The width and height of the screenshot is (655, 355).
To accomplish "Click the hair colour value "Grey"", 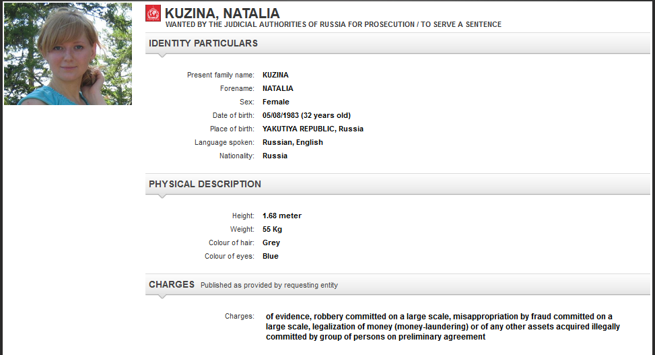I will [271, 243].
